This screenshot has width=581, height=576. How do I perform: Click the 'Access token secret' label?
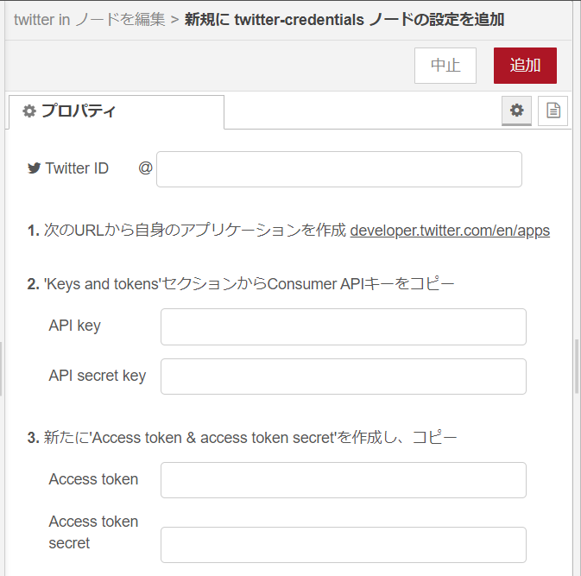(93, 532)
